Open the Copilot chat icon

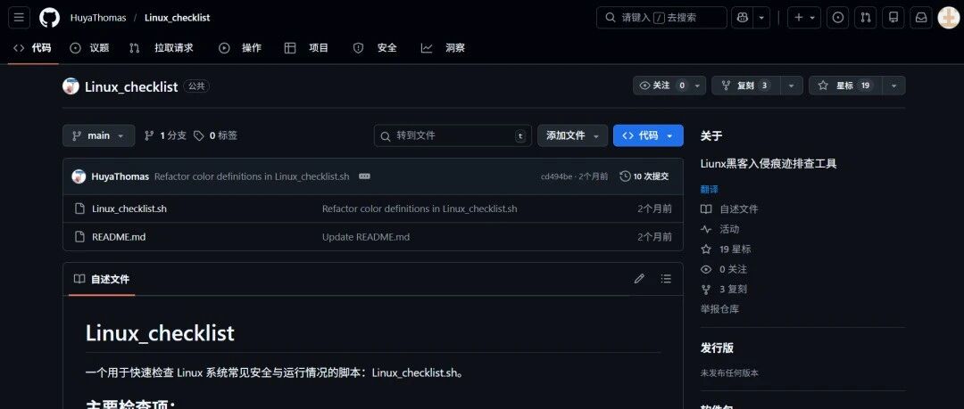[x=743, y=17]
